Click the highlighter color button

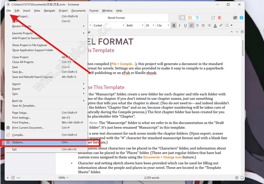coord(221,25)
